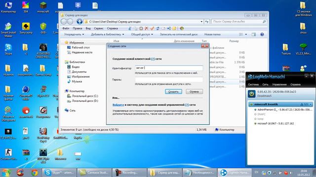The height and width of the screenshot is (177, 316).
Task: Open Camtasia Studio taskbar button
Action: pos(94,173)
